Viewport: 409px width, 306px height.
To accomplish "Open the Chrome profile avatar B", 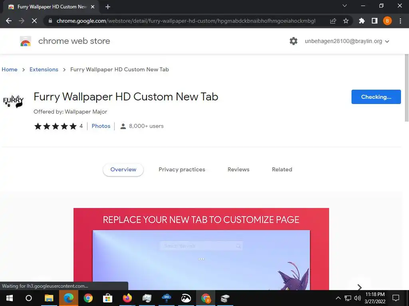I will [387, 21].
